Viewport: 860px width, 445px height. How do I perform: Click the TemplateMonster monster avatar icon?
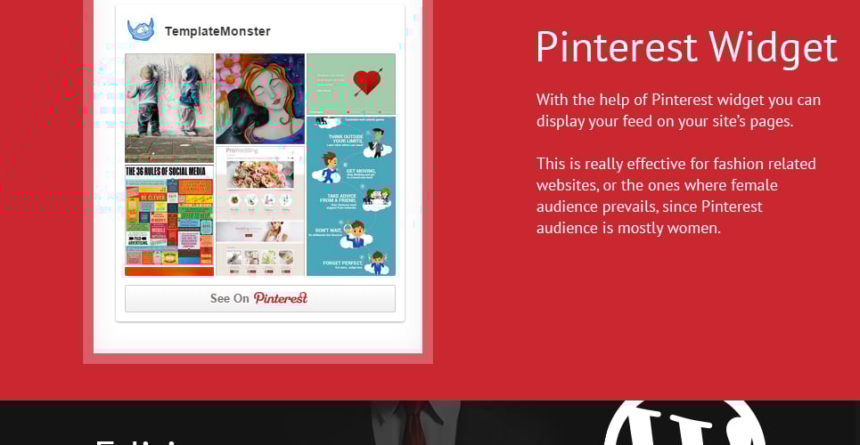[141, 30]
